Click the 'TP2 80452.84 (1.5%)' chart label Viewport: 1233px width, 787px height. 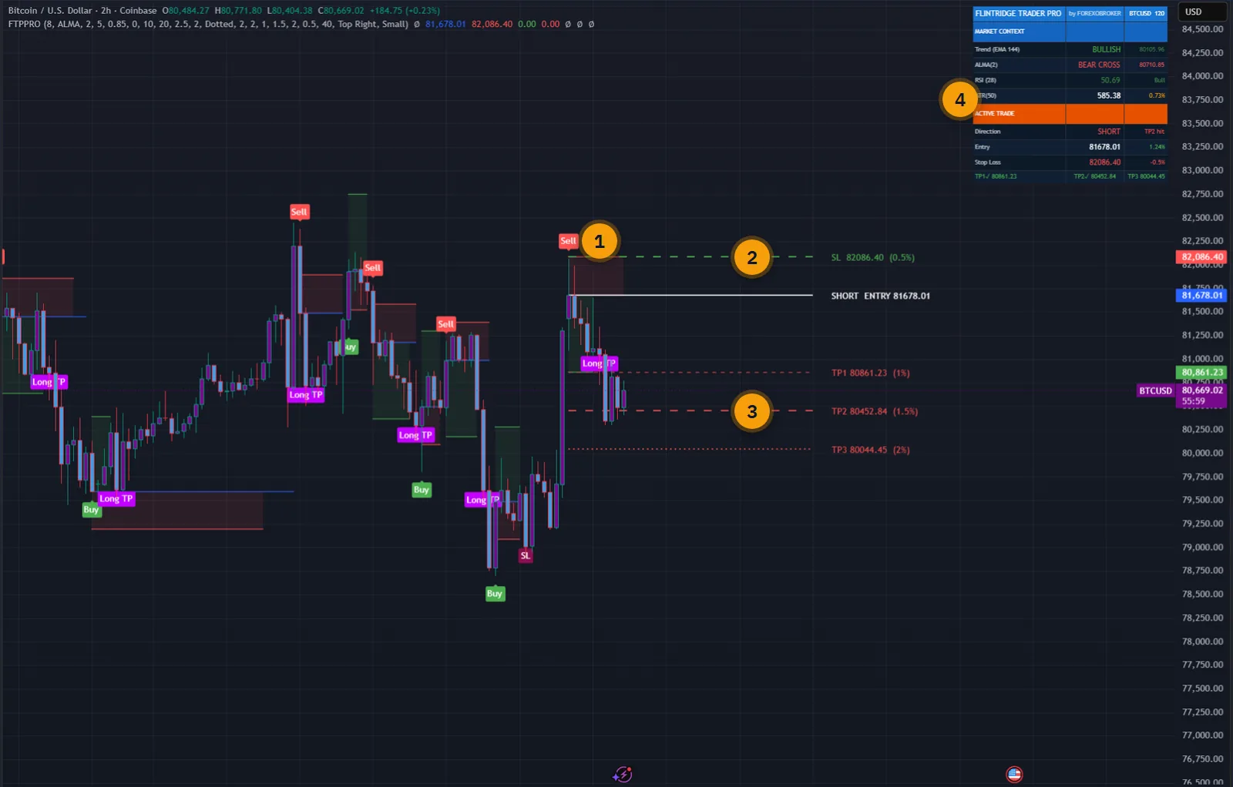point(874,412)
